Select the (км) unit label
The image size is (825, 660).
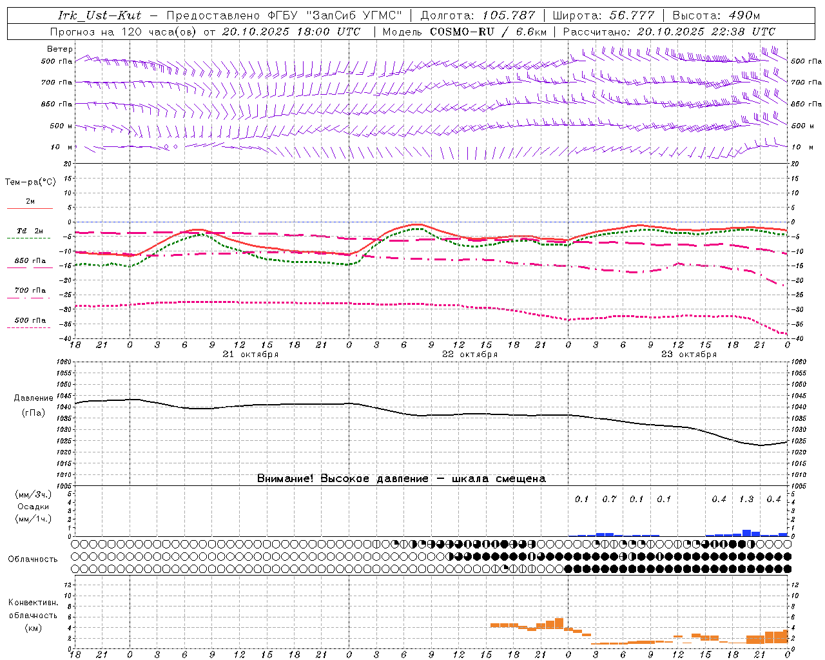click(x=34, y=628)
